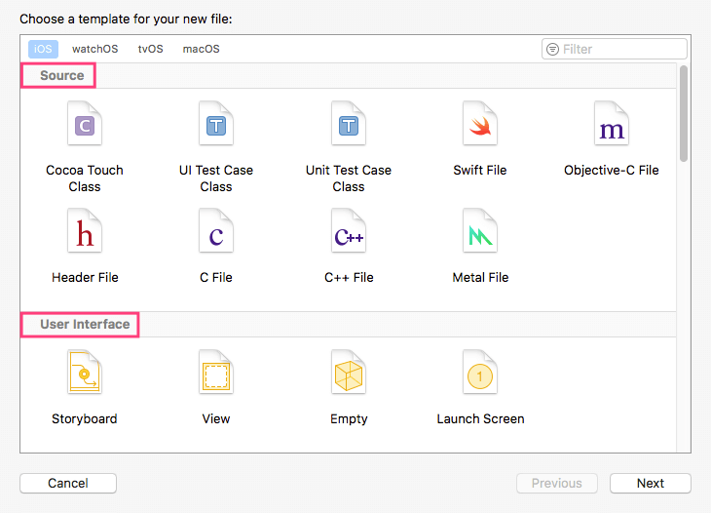Click the Cancel button

pos(68,483)
